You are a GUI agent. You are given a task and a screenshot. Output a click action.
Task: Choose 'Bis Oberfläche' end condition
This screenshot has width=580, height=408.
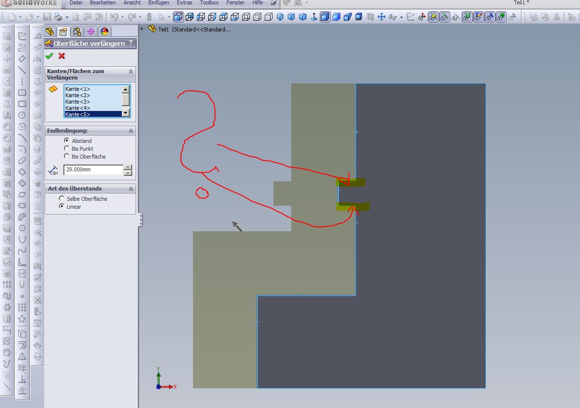click(67, 156)
